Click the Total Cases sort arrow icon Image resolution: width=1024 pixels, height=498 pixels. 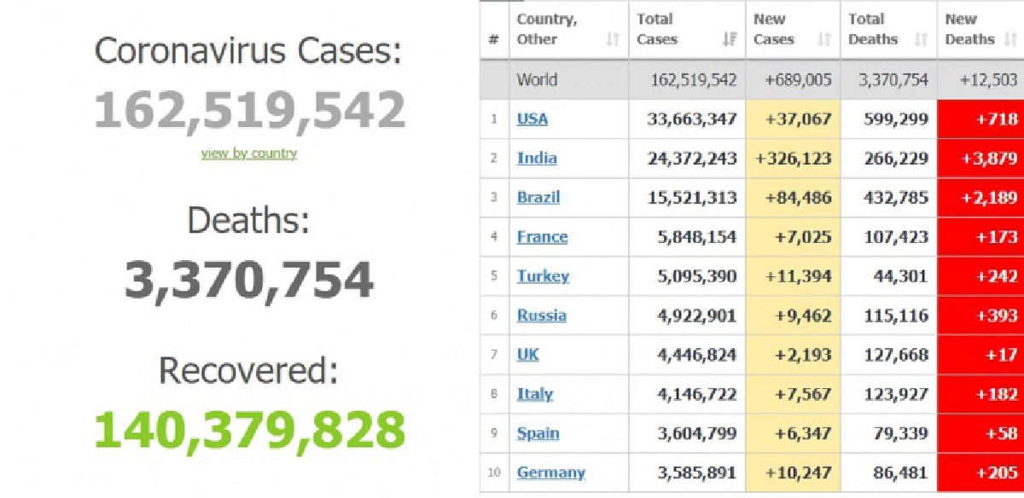(729, 39)
